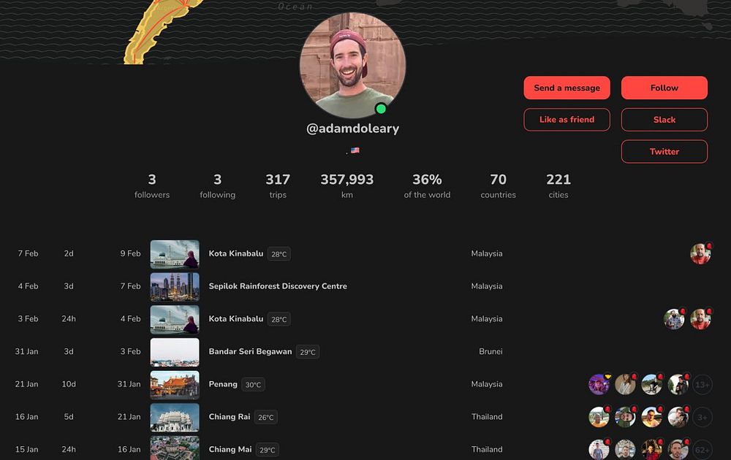Open fourth avatar on Chiang Rai row

[x=678, y=417]
